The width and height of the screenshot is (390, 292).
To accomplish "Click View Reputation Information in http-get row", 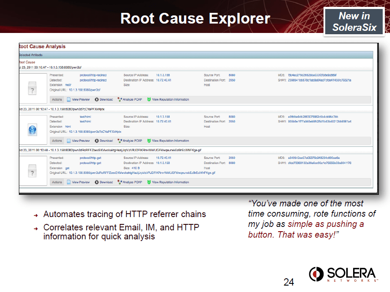I will click(170, 182).
